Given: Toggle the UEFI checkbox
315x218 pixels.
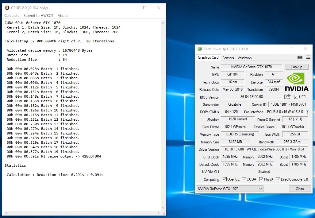Looking at the screenshot, I should 296,97.
